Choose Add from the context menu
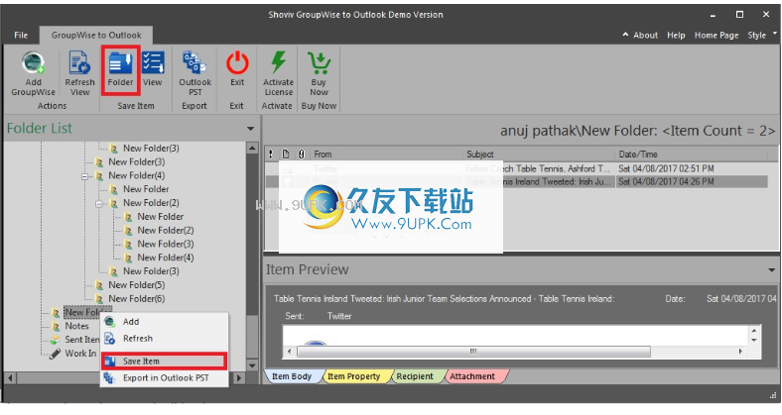 coord(165,322)
